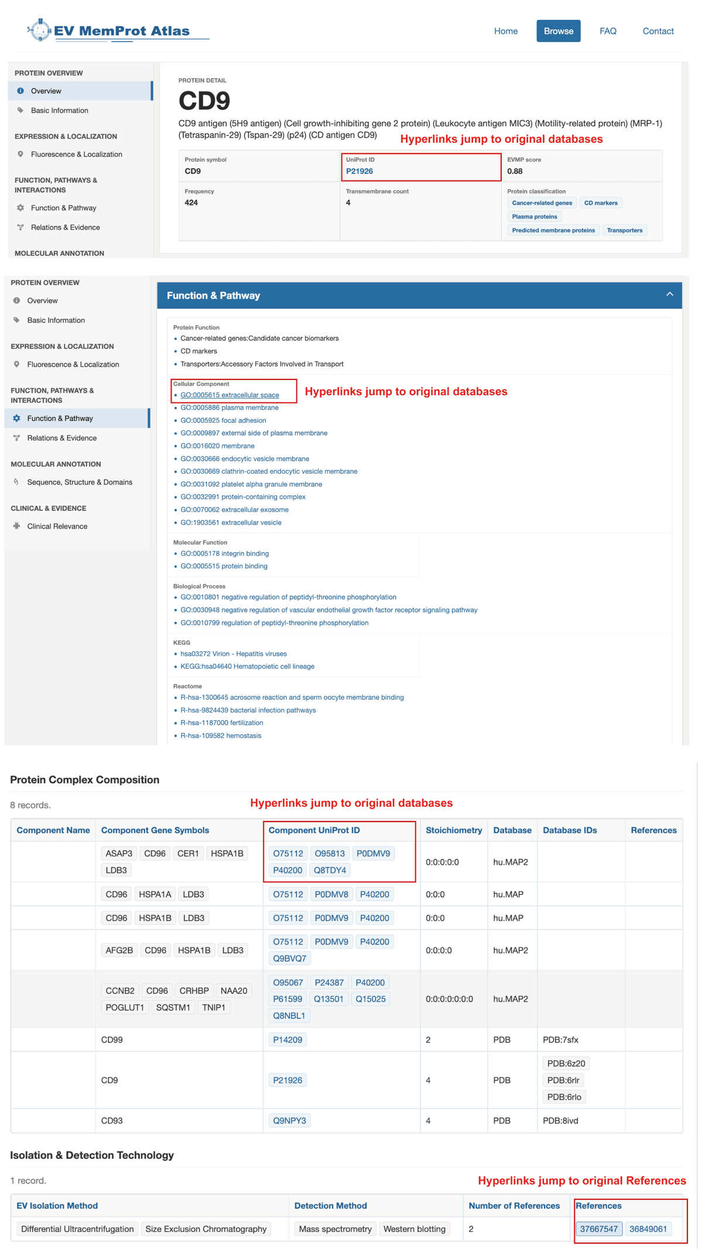Click the Overview info icon in top sidebar
Screen dimensions: 702x1249
(x=20, y=91)
